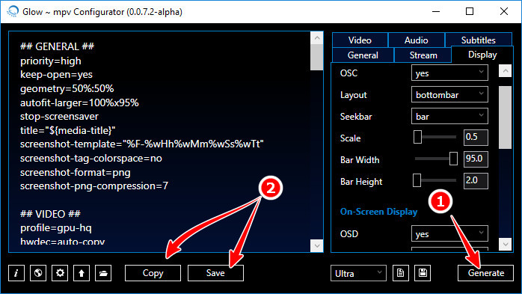
Task: Open the OSD yes dropdown
Action: click(449, 233)
